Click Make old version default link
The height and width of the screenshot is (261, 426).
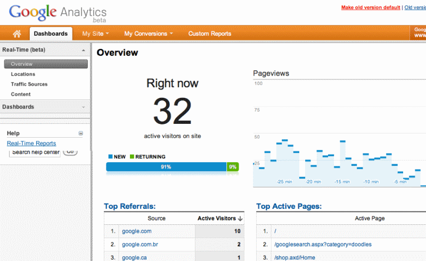371,7
